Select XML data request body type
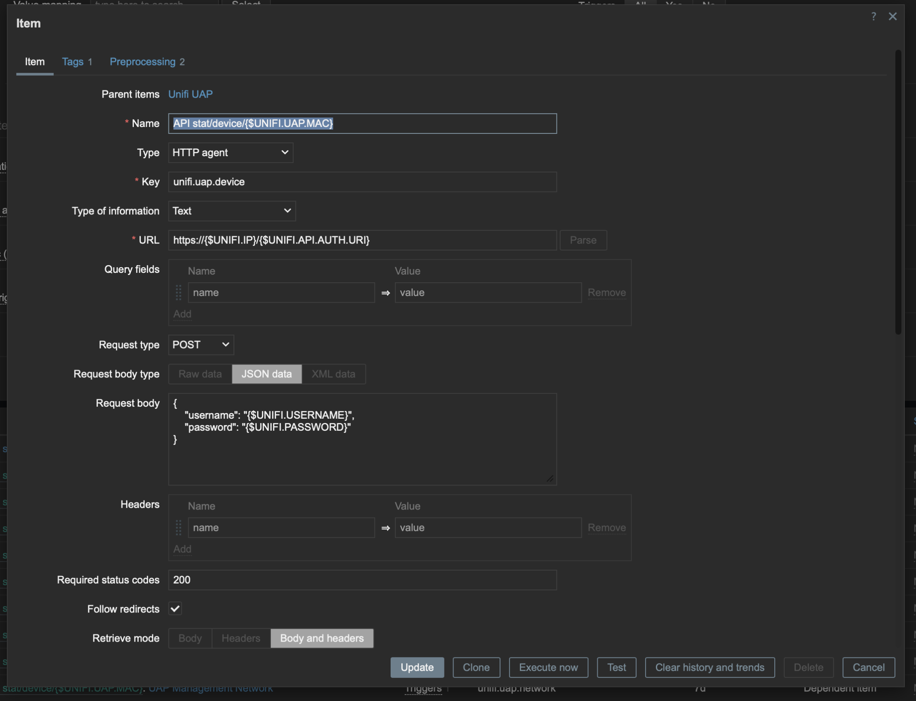The image size is (916, 701). point(333,374)
